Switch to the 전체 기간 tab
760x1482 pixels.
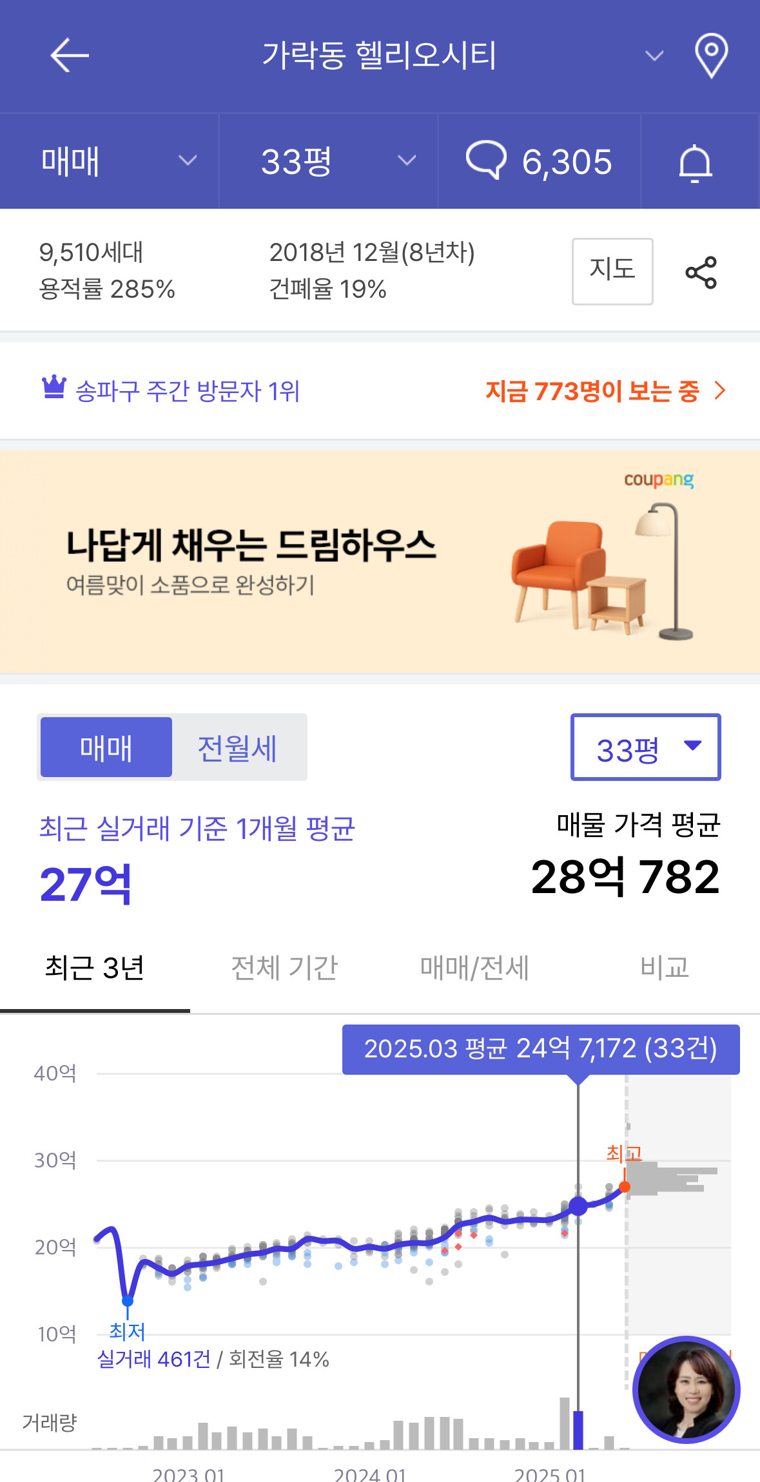point(284,967)
